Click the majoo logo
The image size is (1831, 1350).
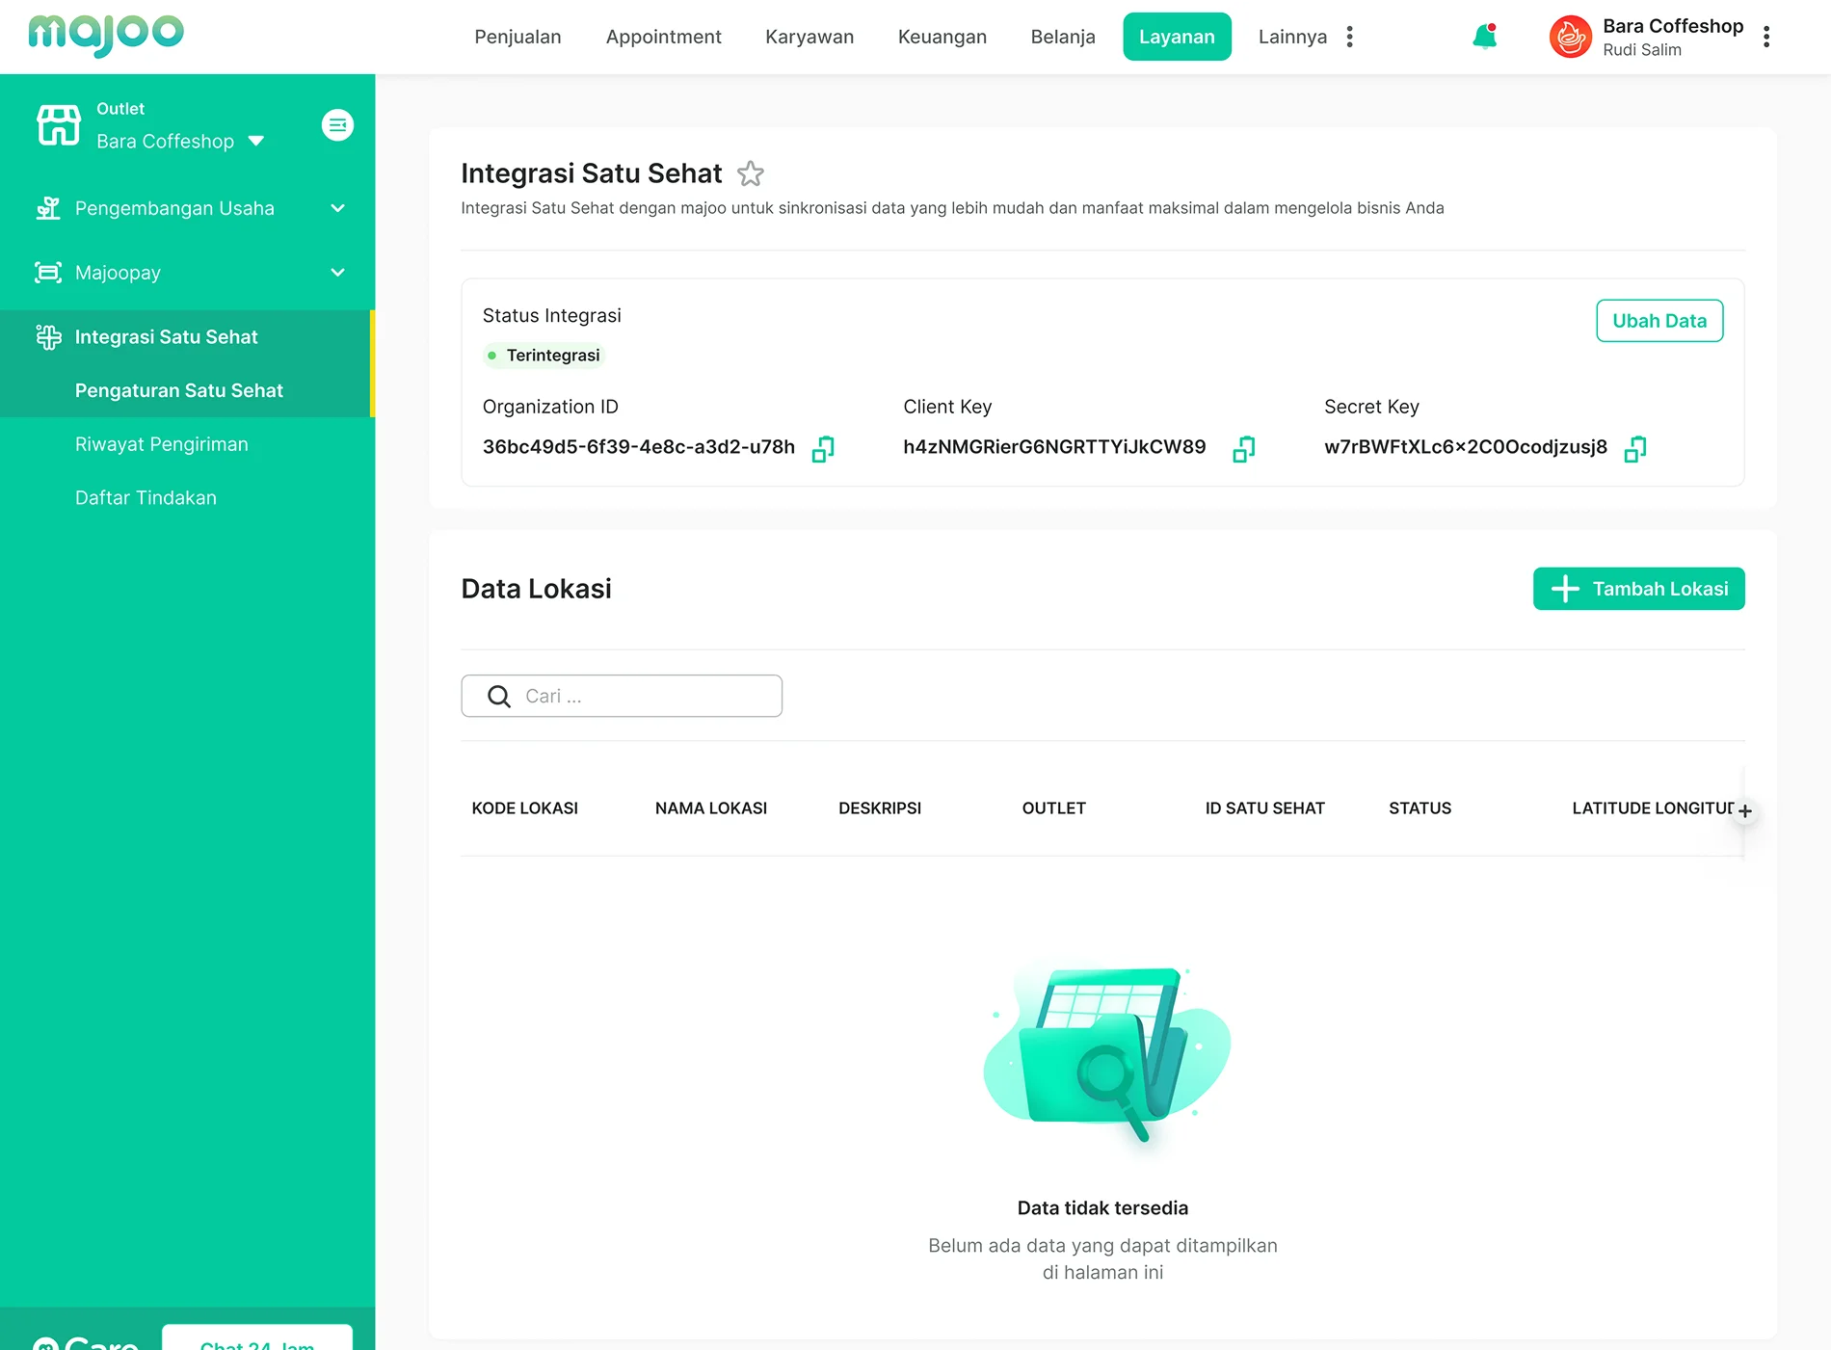[106, 35]
